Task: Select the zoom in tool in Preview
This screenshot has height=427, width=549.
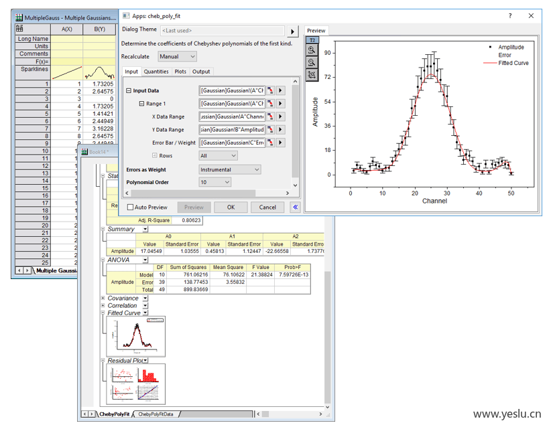Action: (312, 50)
